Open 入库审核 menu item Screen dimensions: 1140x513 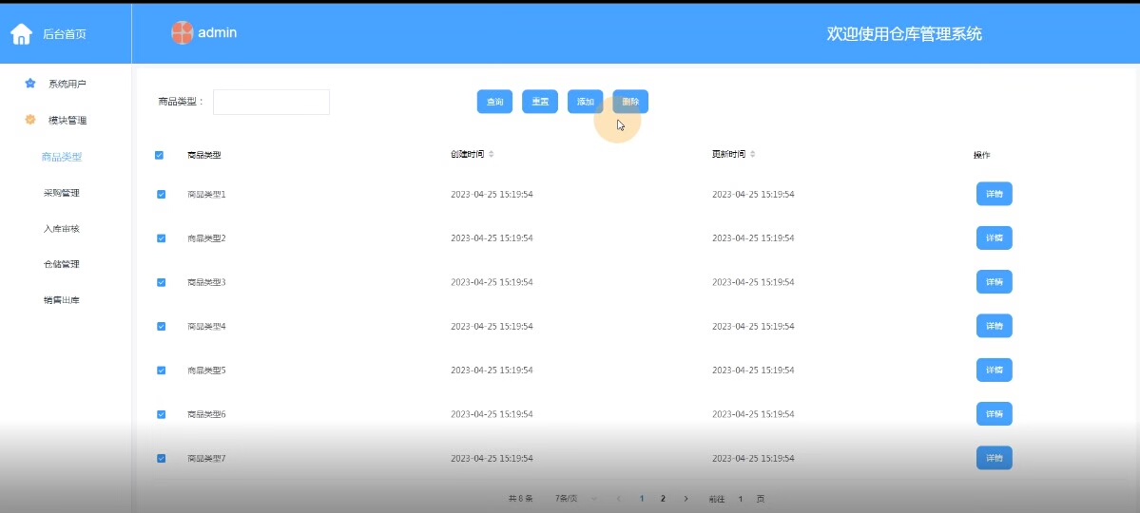pos(62,228)
